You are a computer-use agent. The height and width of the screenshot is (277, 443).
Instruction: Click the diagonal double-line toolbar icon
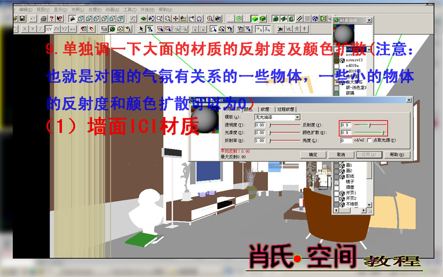tap(299, 19)
